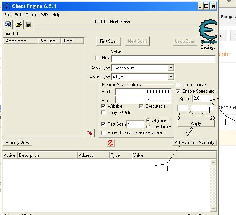Open the File menu
This screenshot has width=236, height=215.
tap(7, 15)
